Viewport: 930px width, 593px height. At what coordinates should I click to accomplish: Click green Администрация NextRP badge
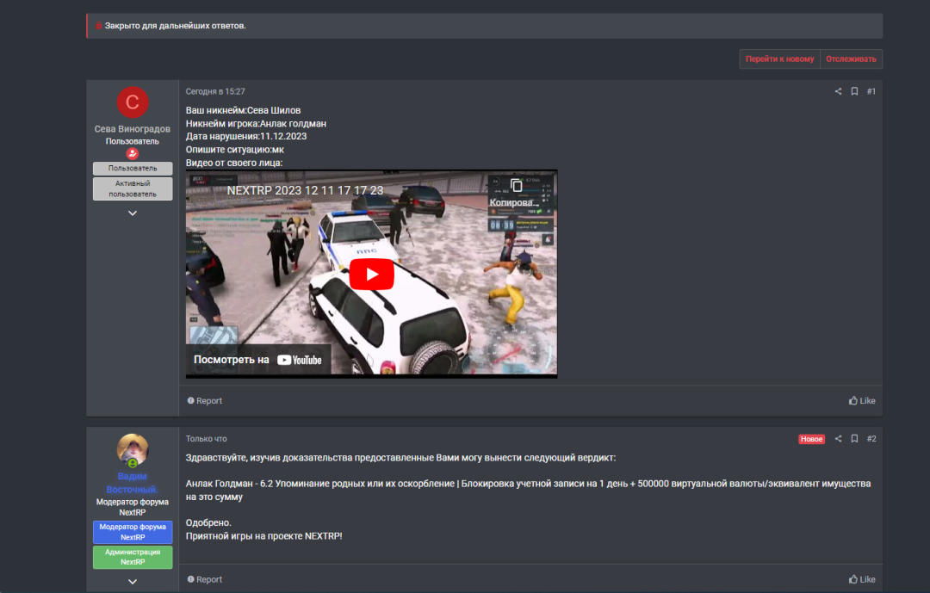click(x=133, y=557)
